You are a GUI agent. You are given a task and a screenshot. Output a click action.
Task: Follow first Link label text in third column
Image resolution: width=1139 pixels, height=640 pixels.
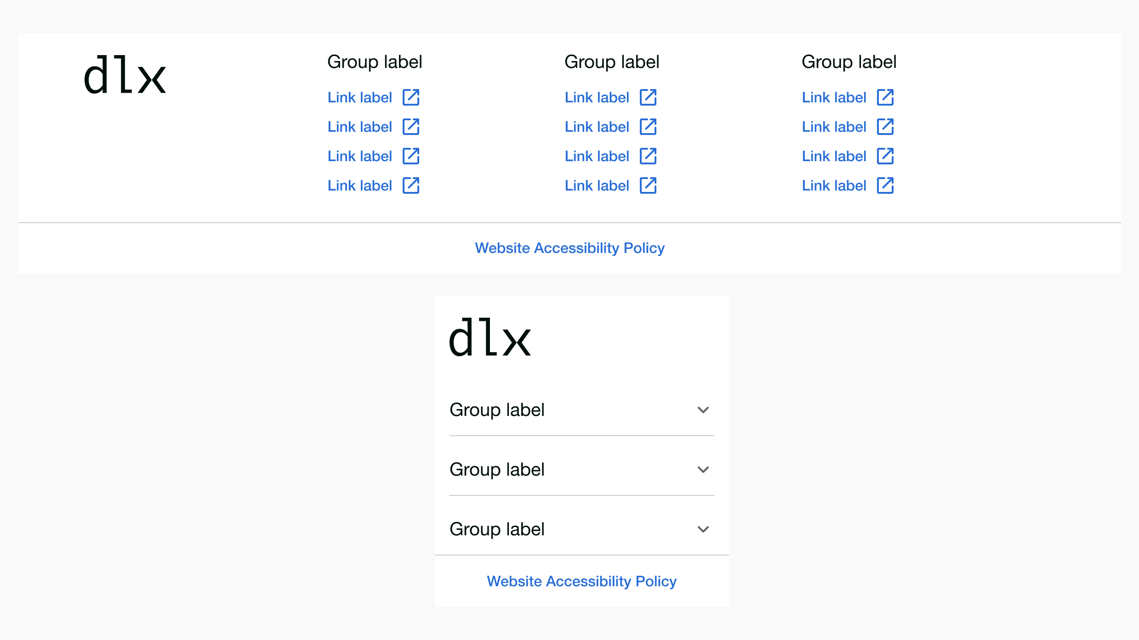click(834, 97)
